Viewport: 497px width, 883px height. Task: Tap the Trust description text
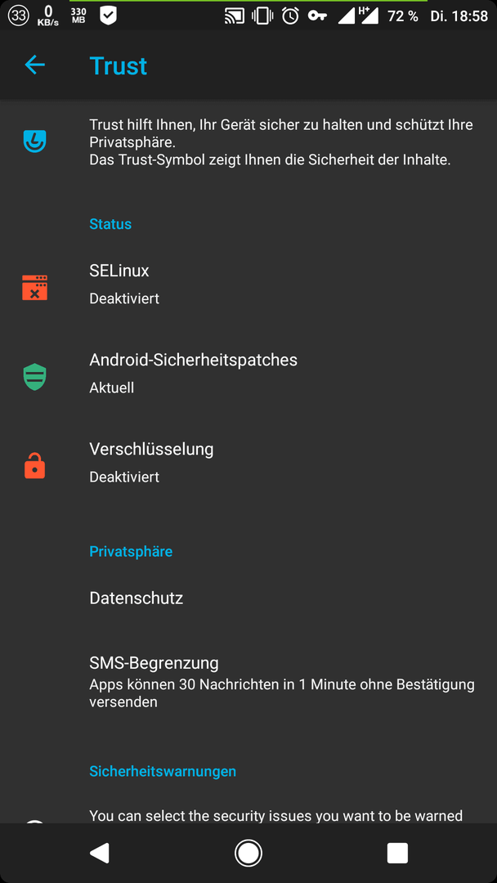(281, 142)
